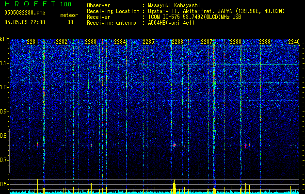Click the kHz axis unit label
The width and height of the screenshot is (305, 194).
[4, 39]
